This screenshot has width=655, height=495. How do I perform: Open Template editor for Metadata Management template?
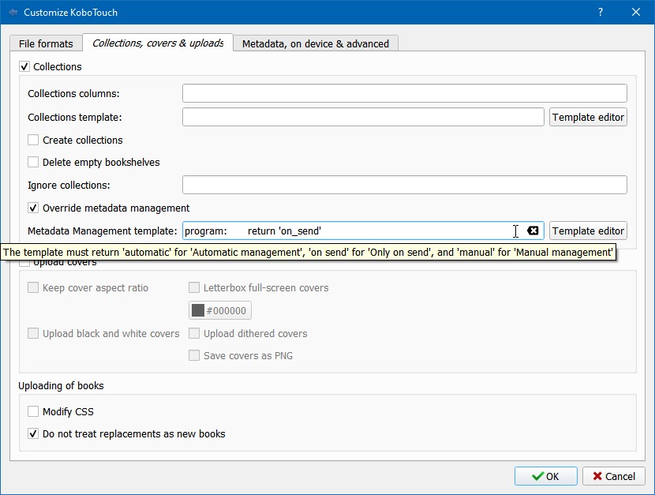[x=588, y=231]
